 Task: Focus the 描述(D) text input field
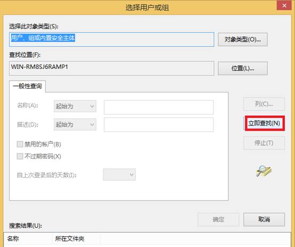(x=159, y=125)
